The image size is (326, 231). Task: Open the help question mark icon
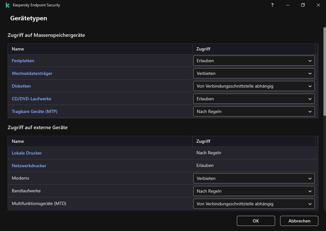coord(272,5)
